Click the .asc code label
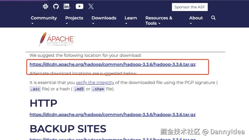The image size is (249, 140). (35, 89)
